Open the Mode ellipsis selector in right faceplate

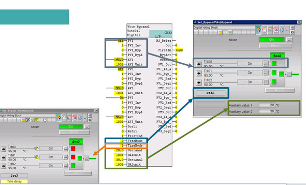(289, 40)
